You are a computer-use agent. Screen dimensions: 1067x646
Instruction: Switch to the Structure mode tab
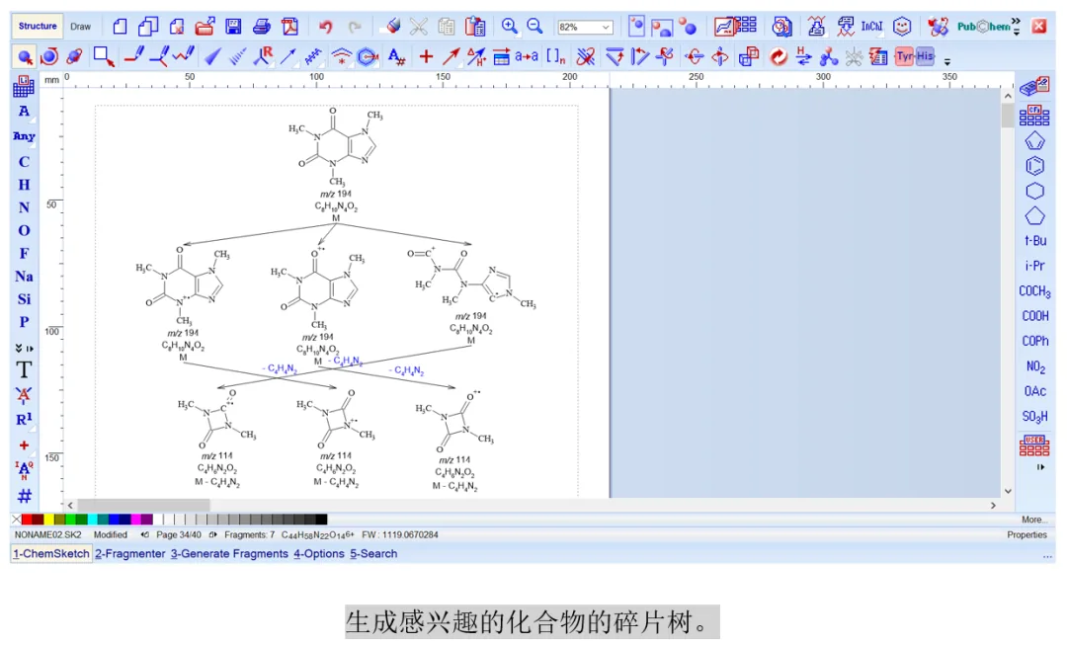[x=38, y=27]
